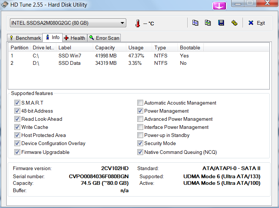Screen dimensions: 279x208
Task: Toggle Advanced Power Management checkbox
Action: click(140, 119)
